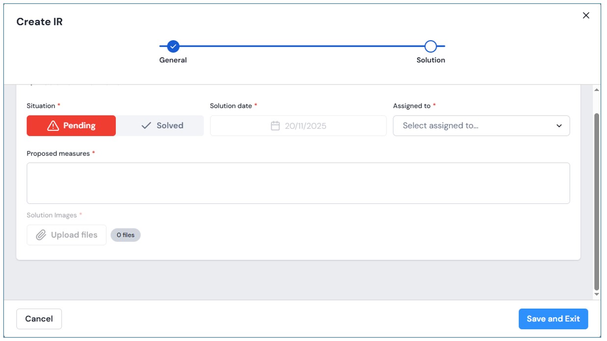Click Save and Exit
607x341 pixels.
(553, 319)
